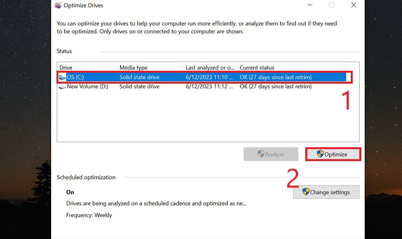Click the shield icon on the Optimize button
The image size is (402, 239).
click(320, 154)
